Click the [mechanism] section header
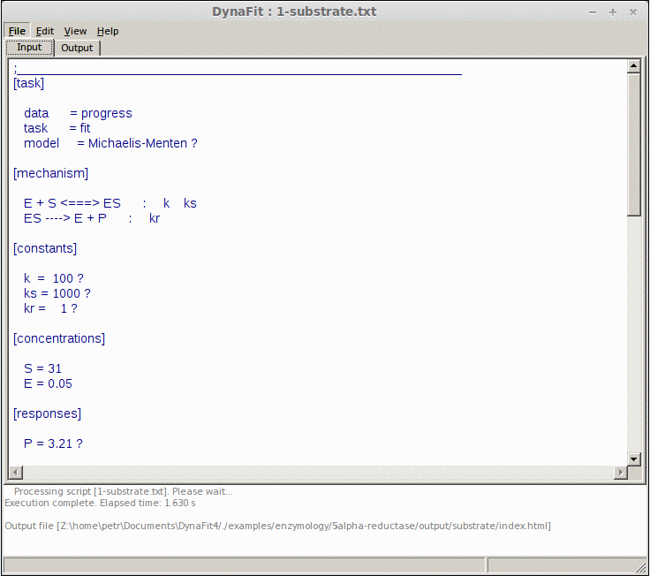This screenshot has height=576, width=650. point(50,173)
